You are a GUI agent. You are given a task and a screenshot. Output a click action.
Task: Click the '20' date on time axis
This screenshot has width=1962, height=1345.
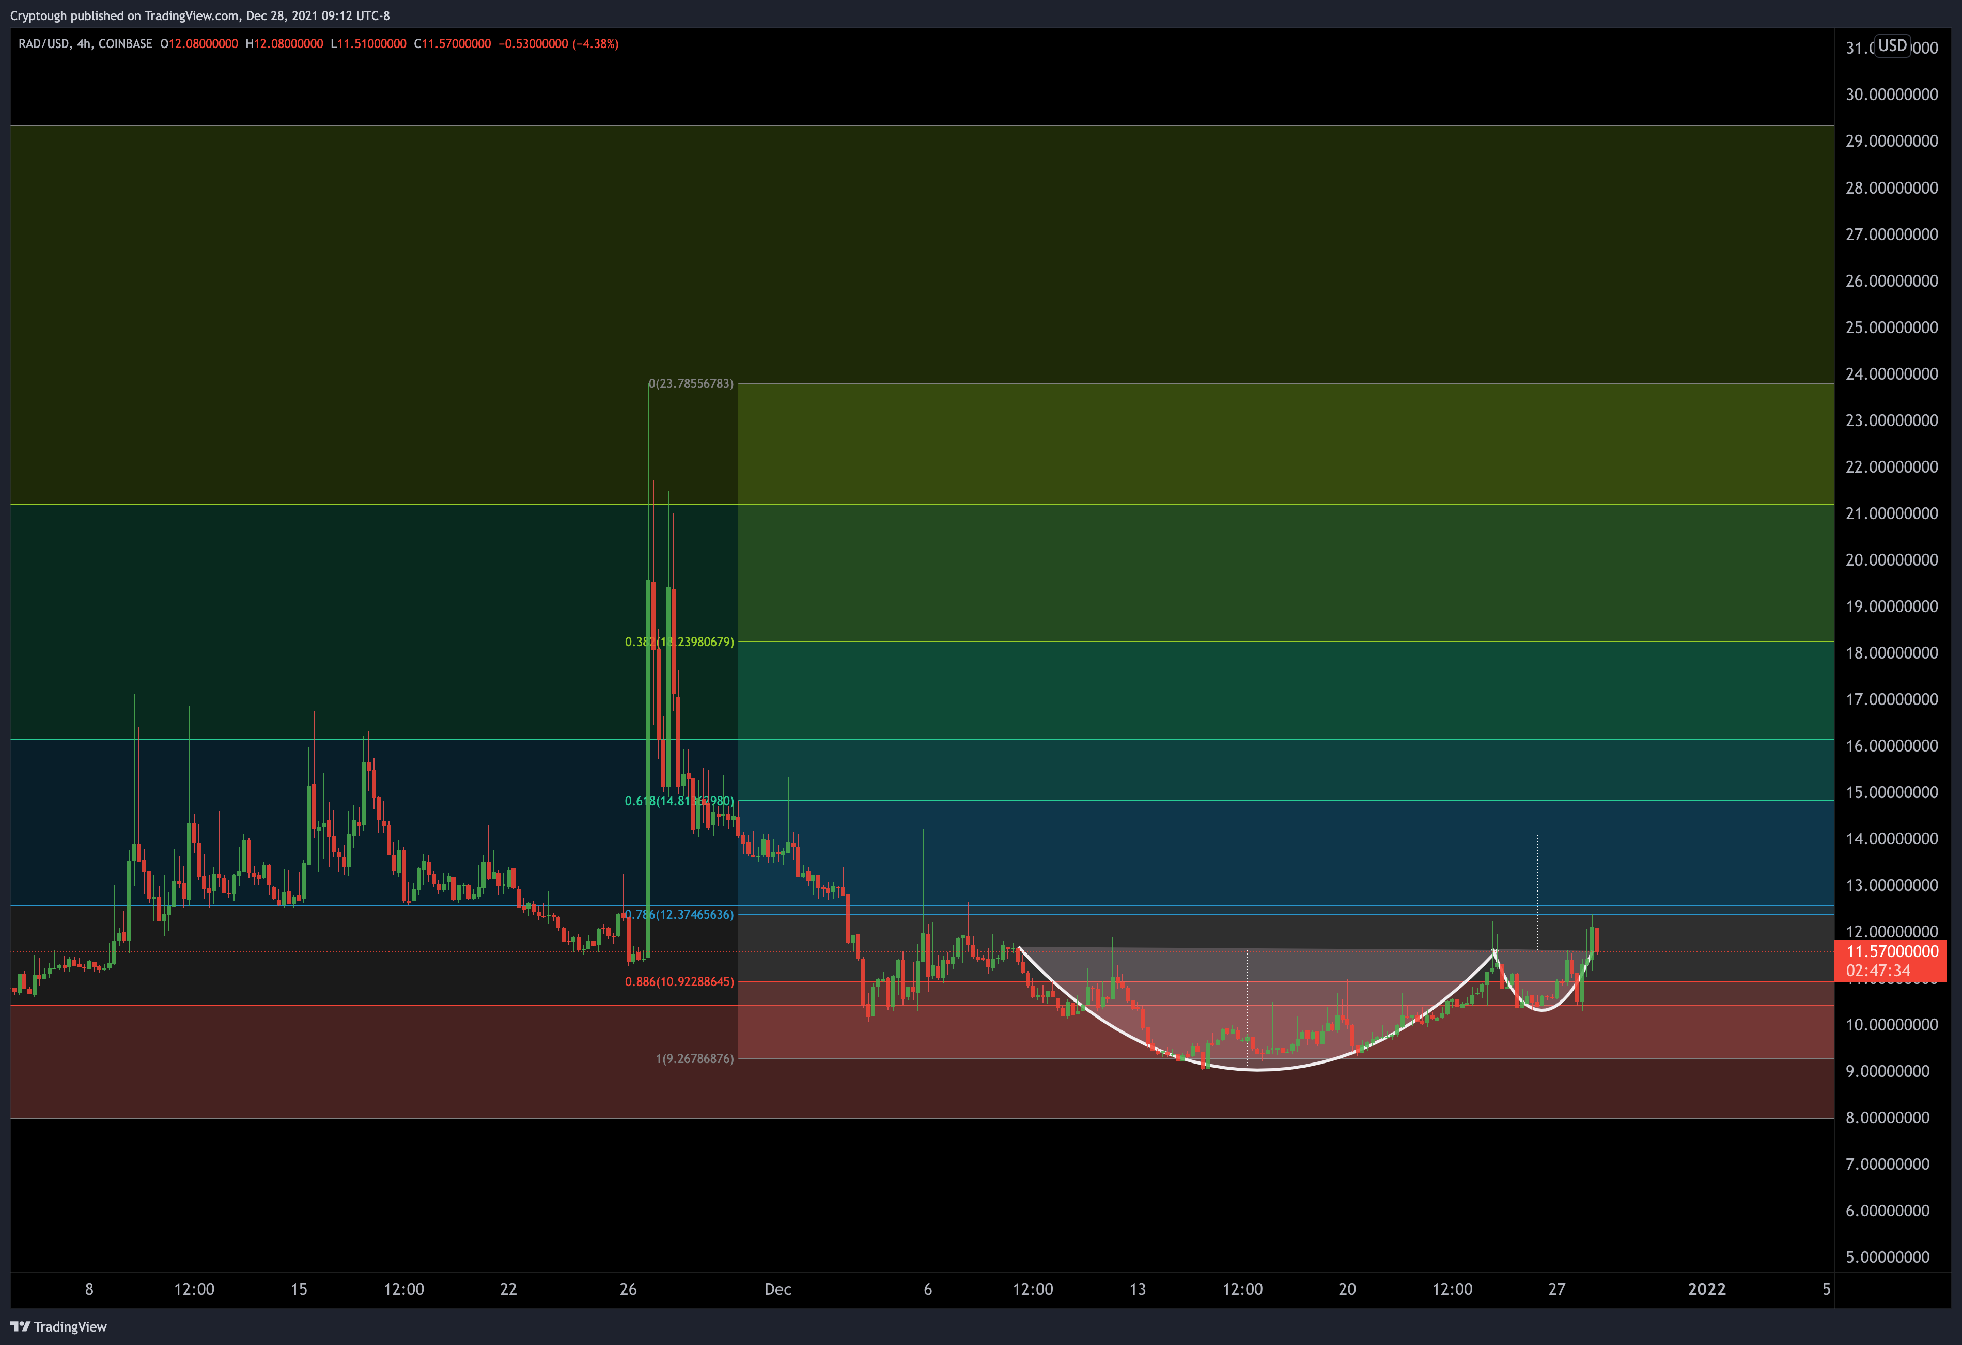click(1347, 1289)
